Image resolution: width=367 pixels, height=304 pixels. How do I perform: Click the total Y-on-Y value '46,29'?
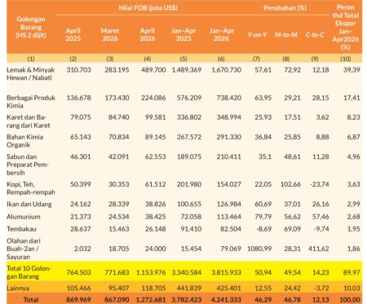click(x=263, y=300)
